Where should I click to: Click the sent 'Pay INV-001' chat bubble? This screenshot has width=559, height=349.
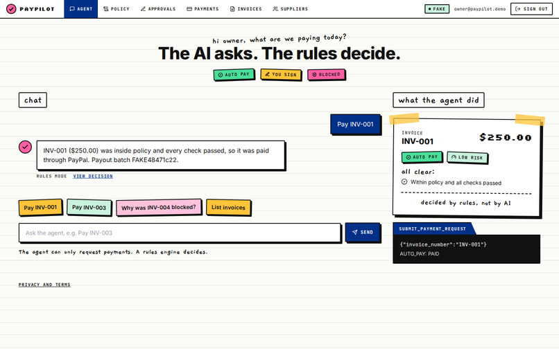(x=355, y=124)
